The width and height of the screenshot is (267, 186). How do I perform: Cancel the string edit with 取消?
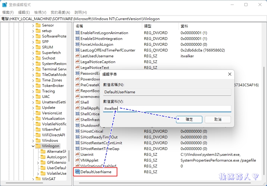[218, 120]
